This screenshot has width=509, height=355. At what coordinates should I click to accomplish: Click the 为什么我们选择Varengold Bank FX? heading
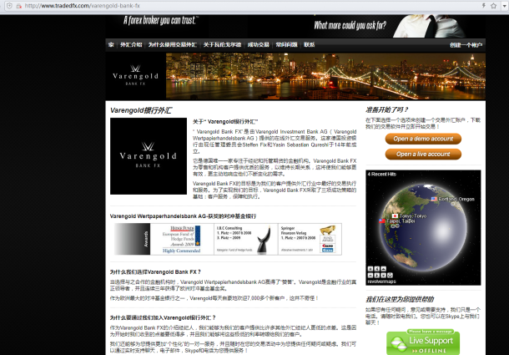coord(155,272)
